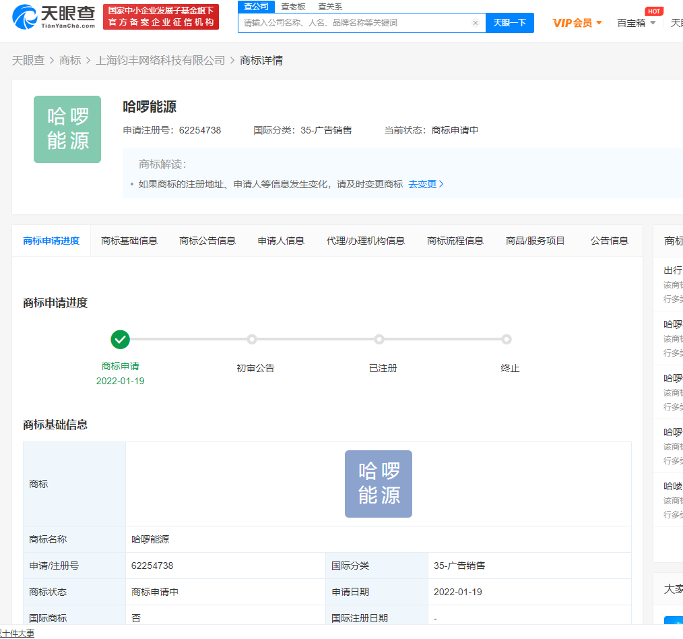This screenshot has width=683, height=639.
Task: Switch search mode to 查公司
Action: point(256,7)
